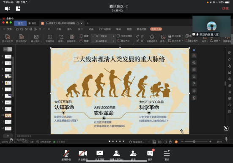
Task: Click the red End meeting button
Action: [225, 8]
